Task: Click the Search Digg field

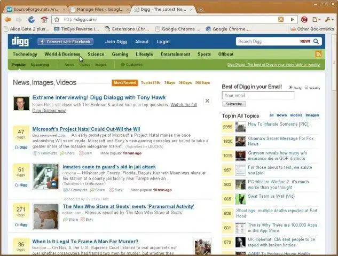Action: pos(268,41)
